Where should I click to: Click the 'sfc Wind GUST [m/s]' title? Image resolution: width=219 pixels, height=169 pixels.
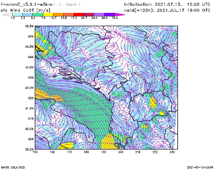pyautogui.click(x=25, y=10)
